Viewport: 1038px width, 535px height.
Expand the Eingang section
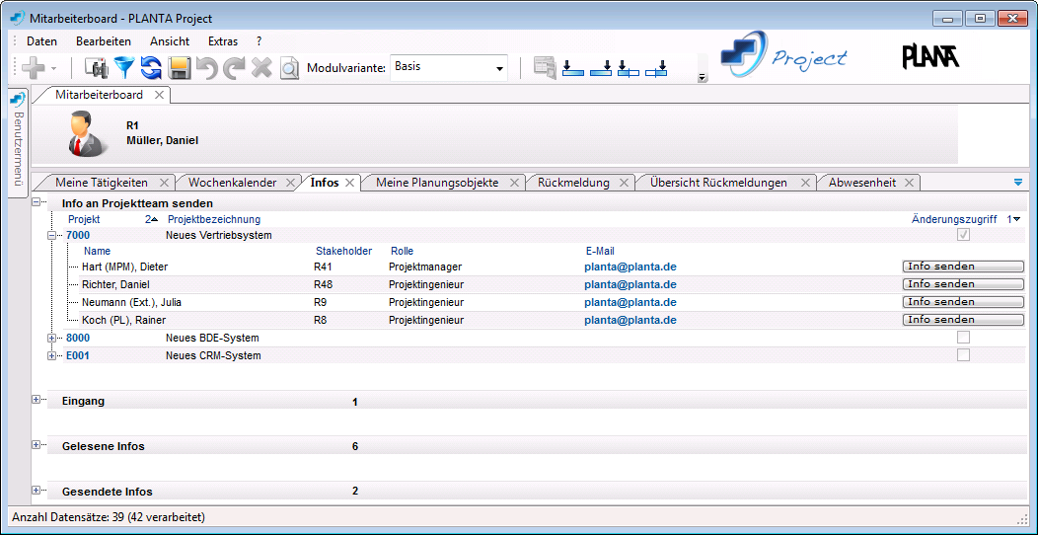point(37,401)
